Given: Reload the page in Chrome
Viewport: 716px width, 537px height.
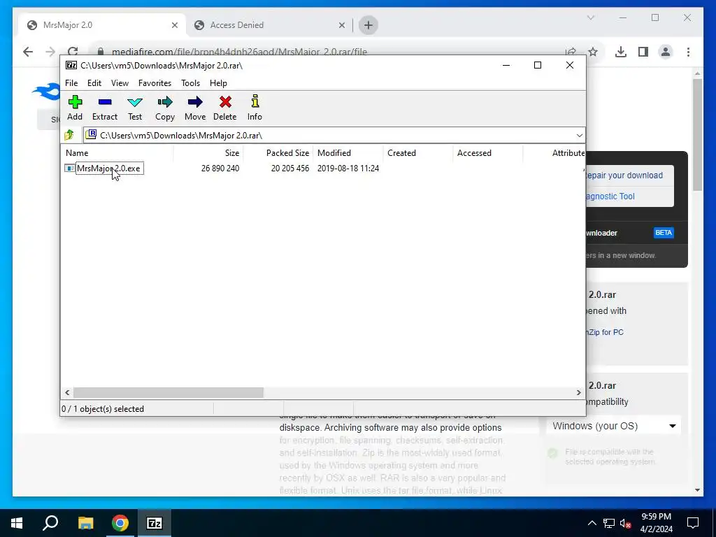Looking at the screenshot, I should pyautogui.click(x=73, y=52).
